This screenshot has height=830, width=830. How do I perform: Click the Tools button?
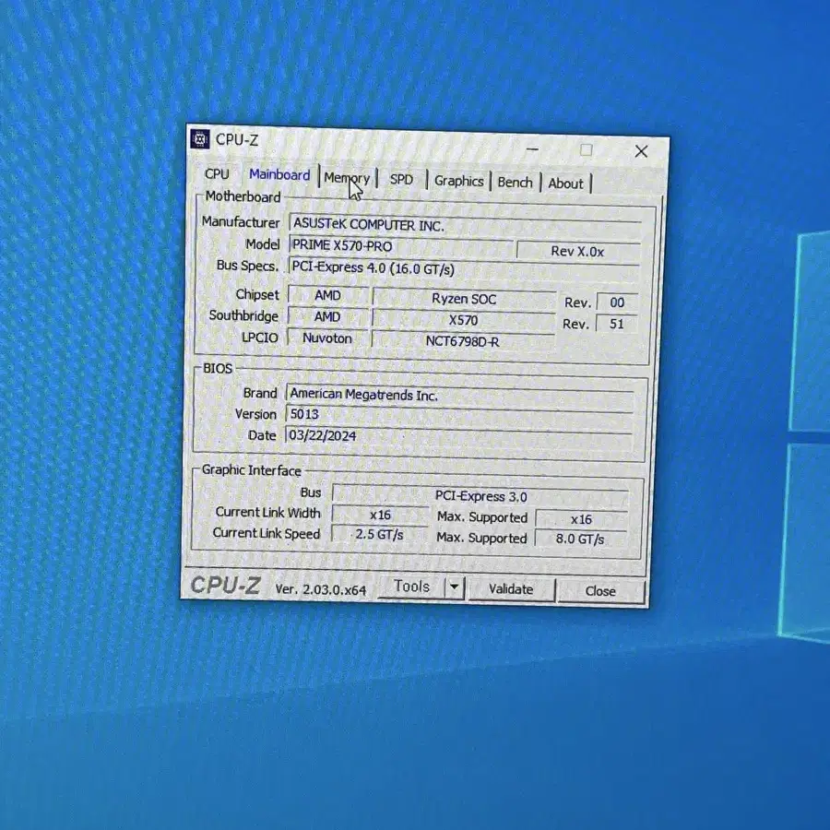tap(411, 587)
